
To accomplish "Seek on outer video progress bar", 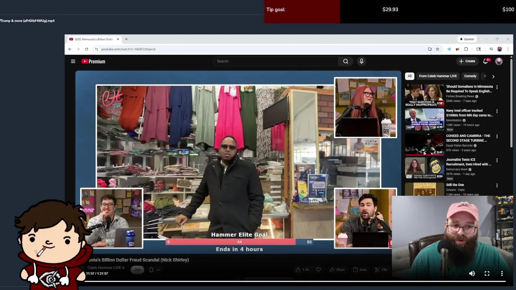I will (x=294, y=282).
